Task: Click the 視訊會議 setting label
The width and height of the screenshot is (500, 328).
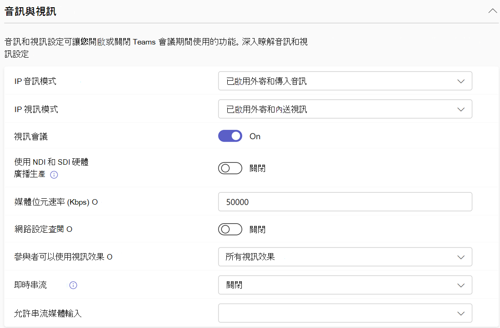Action: tap(31, 137)
